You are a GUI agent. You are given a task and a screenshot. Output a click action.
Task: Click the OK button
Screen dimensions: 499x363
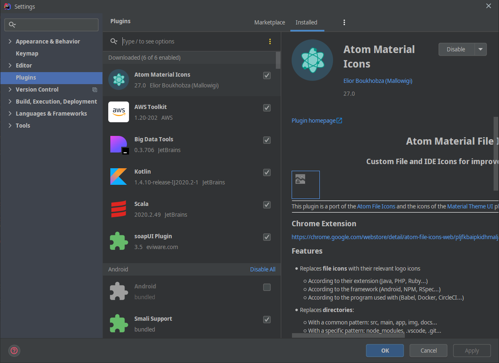point(385,351)
